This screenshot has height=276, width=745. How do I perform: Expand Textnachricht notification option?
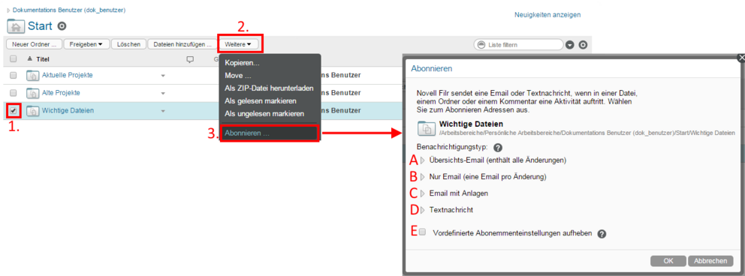pos(422,209)
